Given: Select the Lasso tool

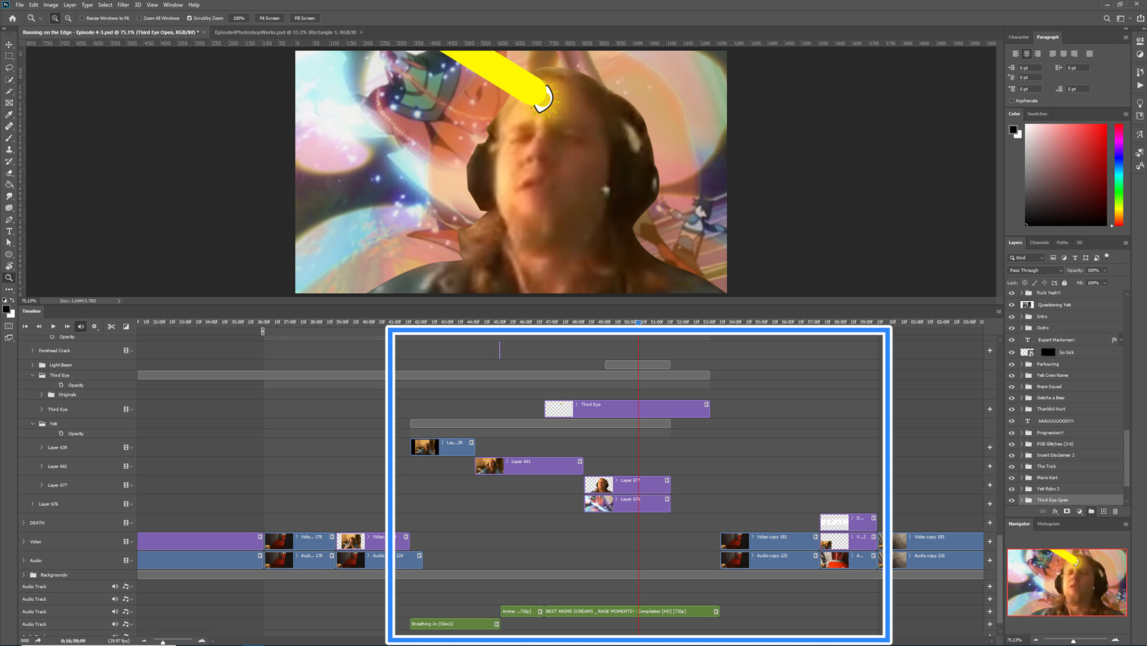Looking at the screenshot, I should click(x=9, y=67).
